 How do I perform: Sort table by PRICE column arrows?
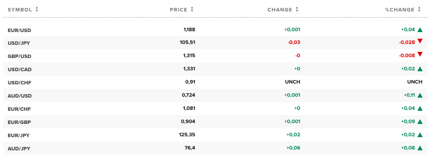pos(192,9)
